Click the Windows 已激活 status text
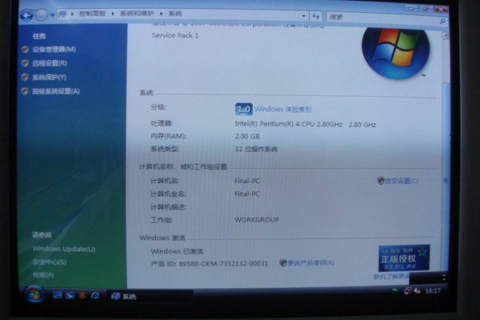 (177, 251)
